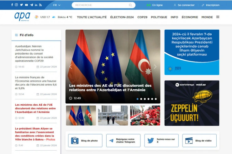Screen dimensions: 232x154
Task: Open the Facebook page icon
Action: [12, 5]
